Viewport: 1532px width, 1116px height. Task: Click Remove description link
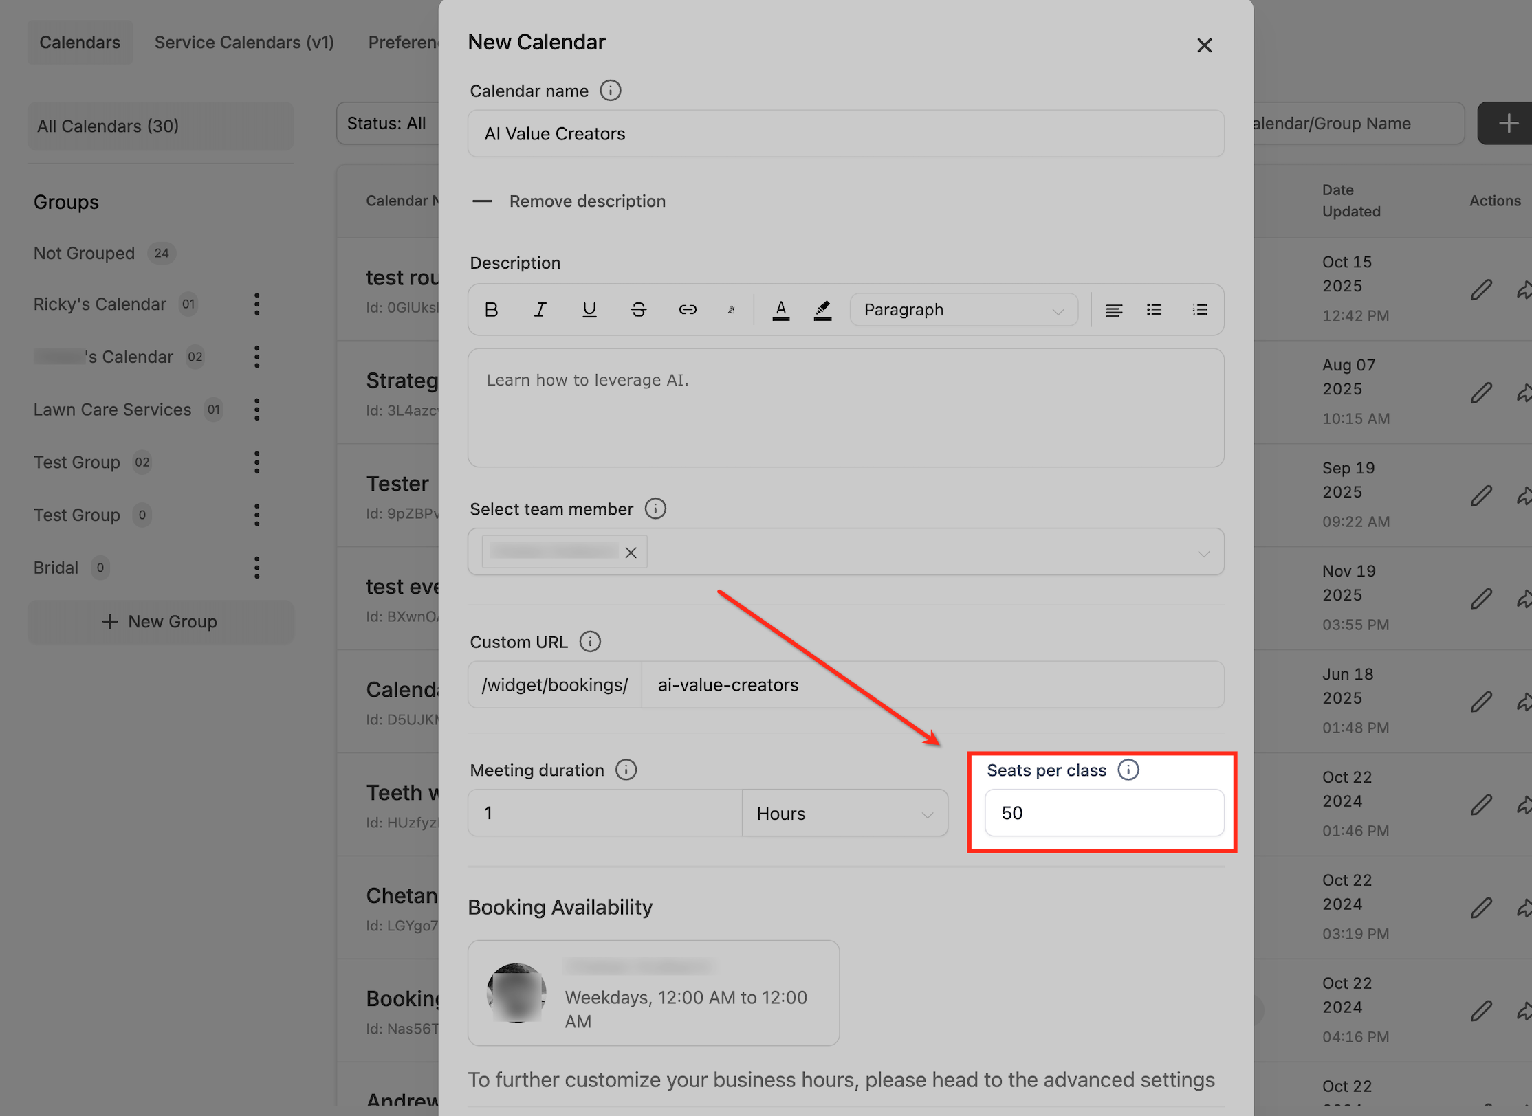(587, 201)
